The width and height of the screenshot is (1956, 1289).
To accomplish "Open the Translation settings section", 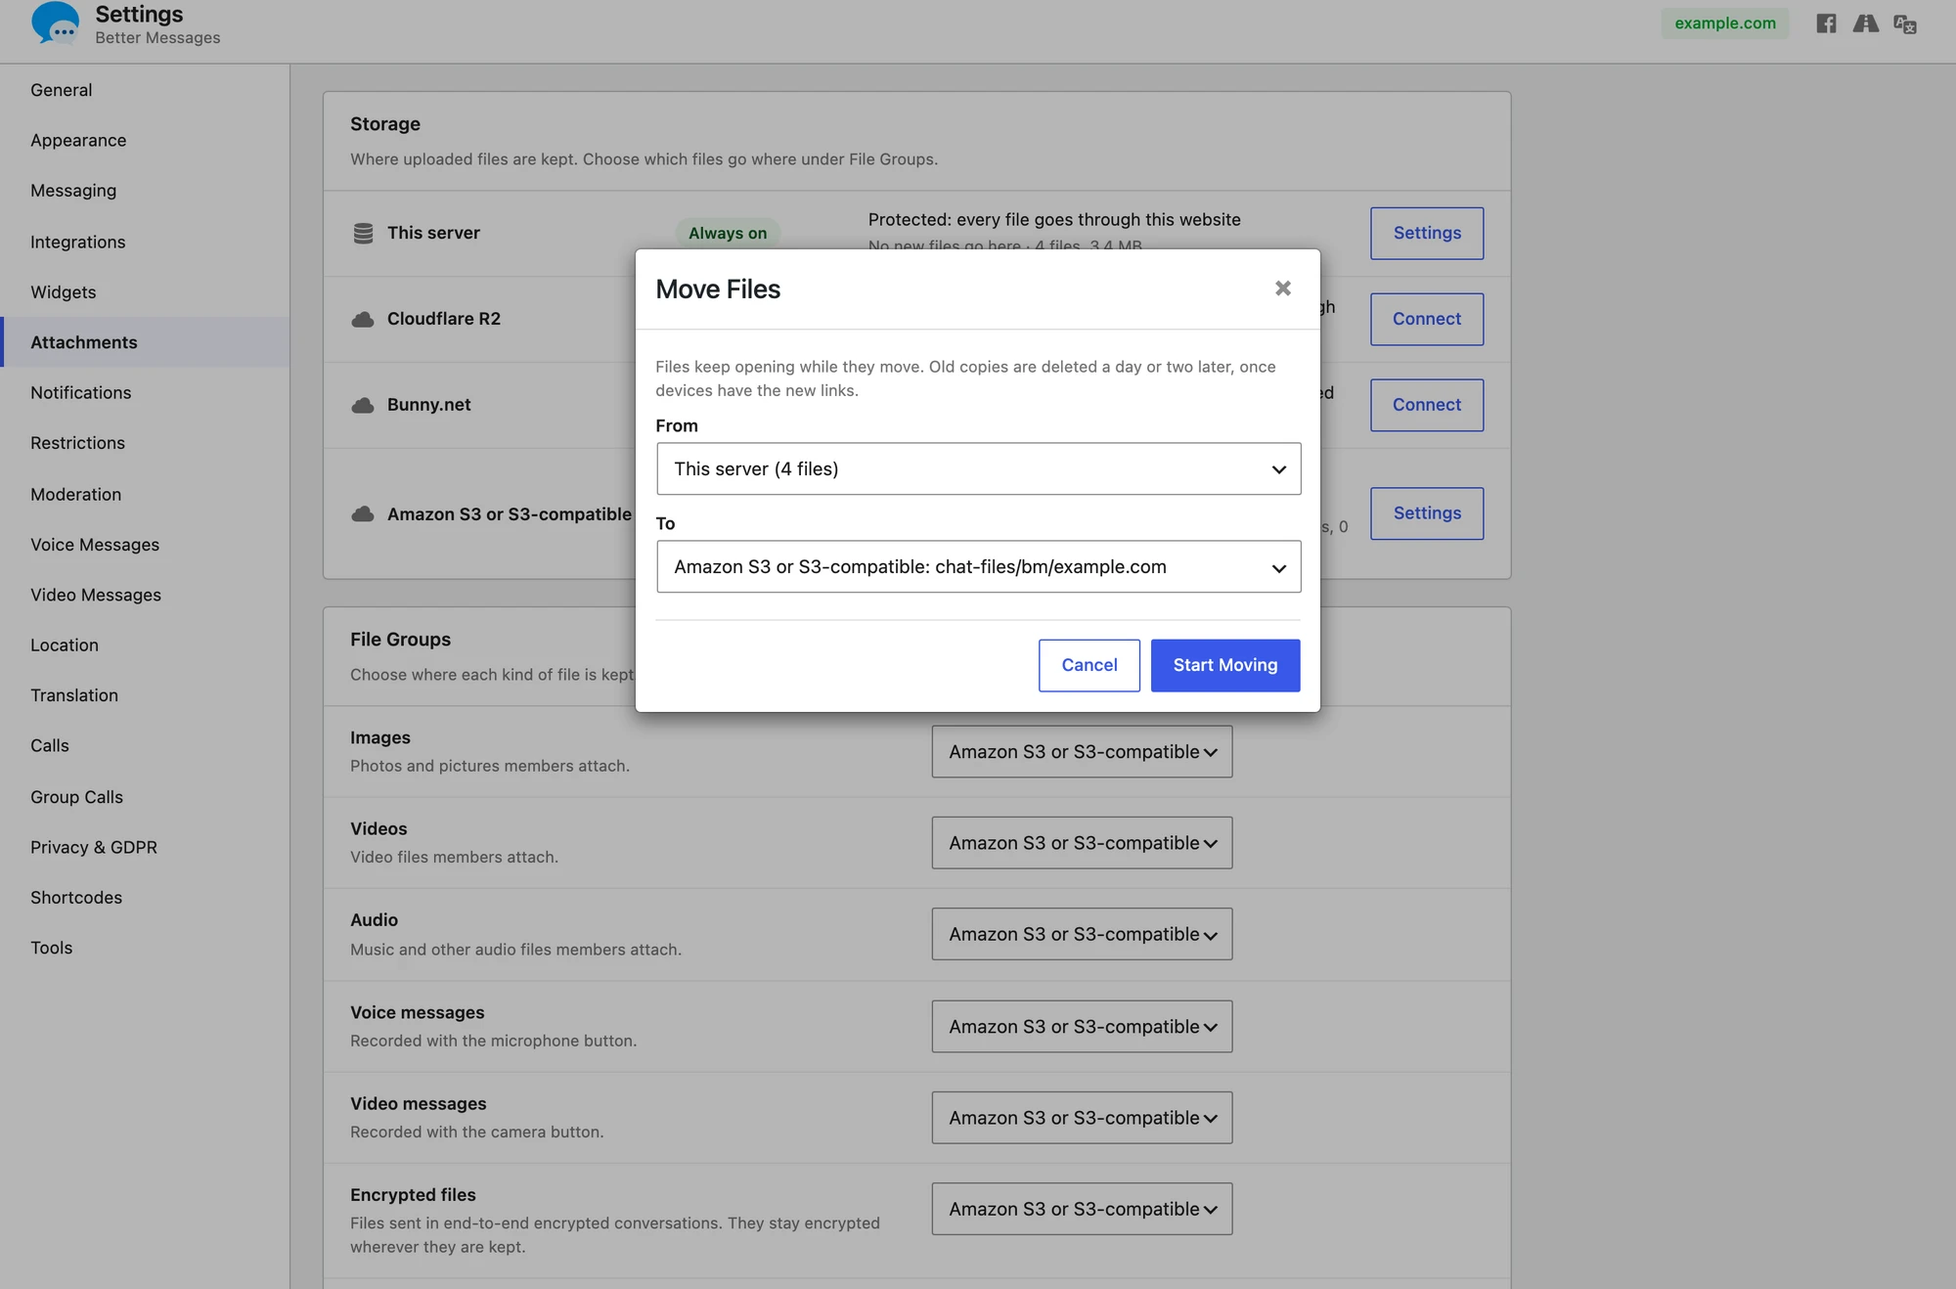I will pyautogui.click(x=145, y=695).
